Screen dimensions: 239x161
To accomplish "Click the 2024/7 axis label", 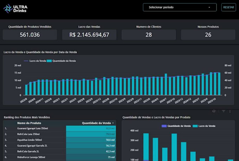I will click(x=163, y=101).
